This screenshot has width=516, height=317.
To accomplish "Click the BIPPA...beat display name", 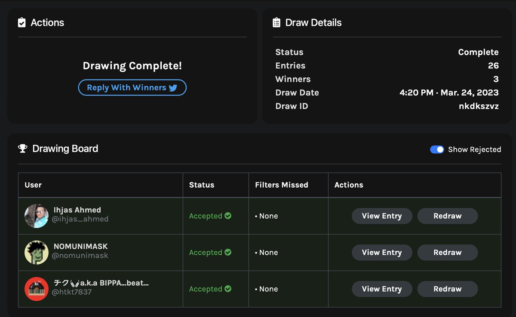I will point(101,283).
